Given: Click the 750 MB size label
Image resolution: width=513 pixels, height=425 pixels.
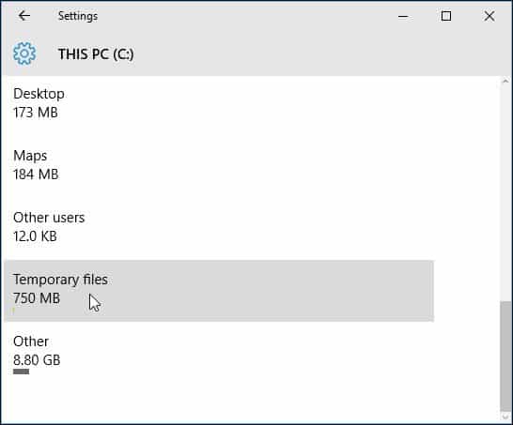Looking at the screenshot, I should pos(37,298).
